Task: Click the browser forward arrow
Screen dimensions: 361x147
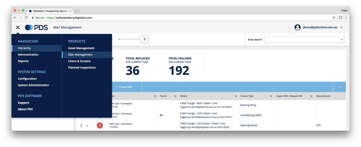Action: click(x=20, y=18)
